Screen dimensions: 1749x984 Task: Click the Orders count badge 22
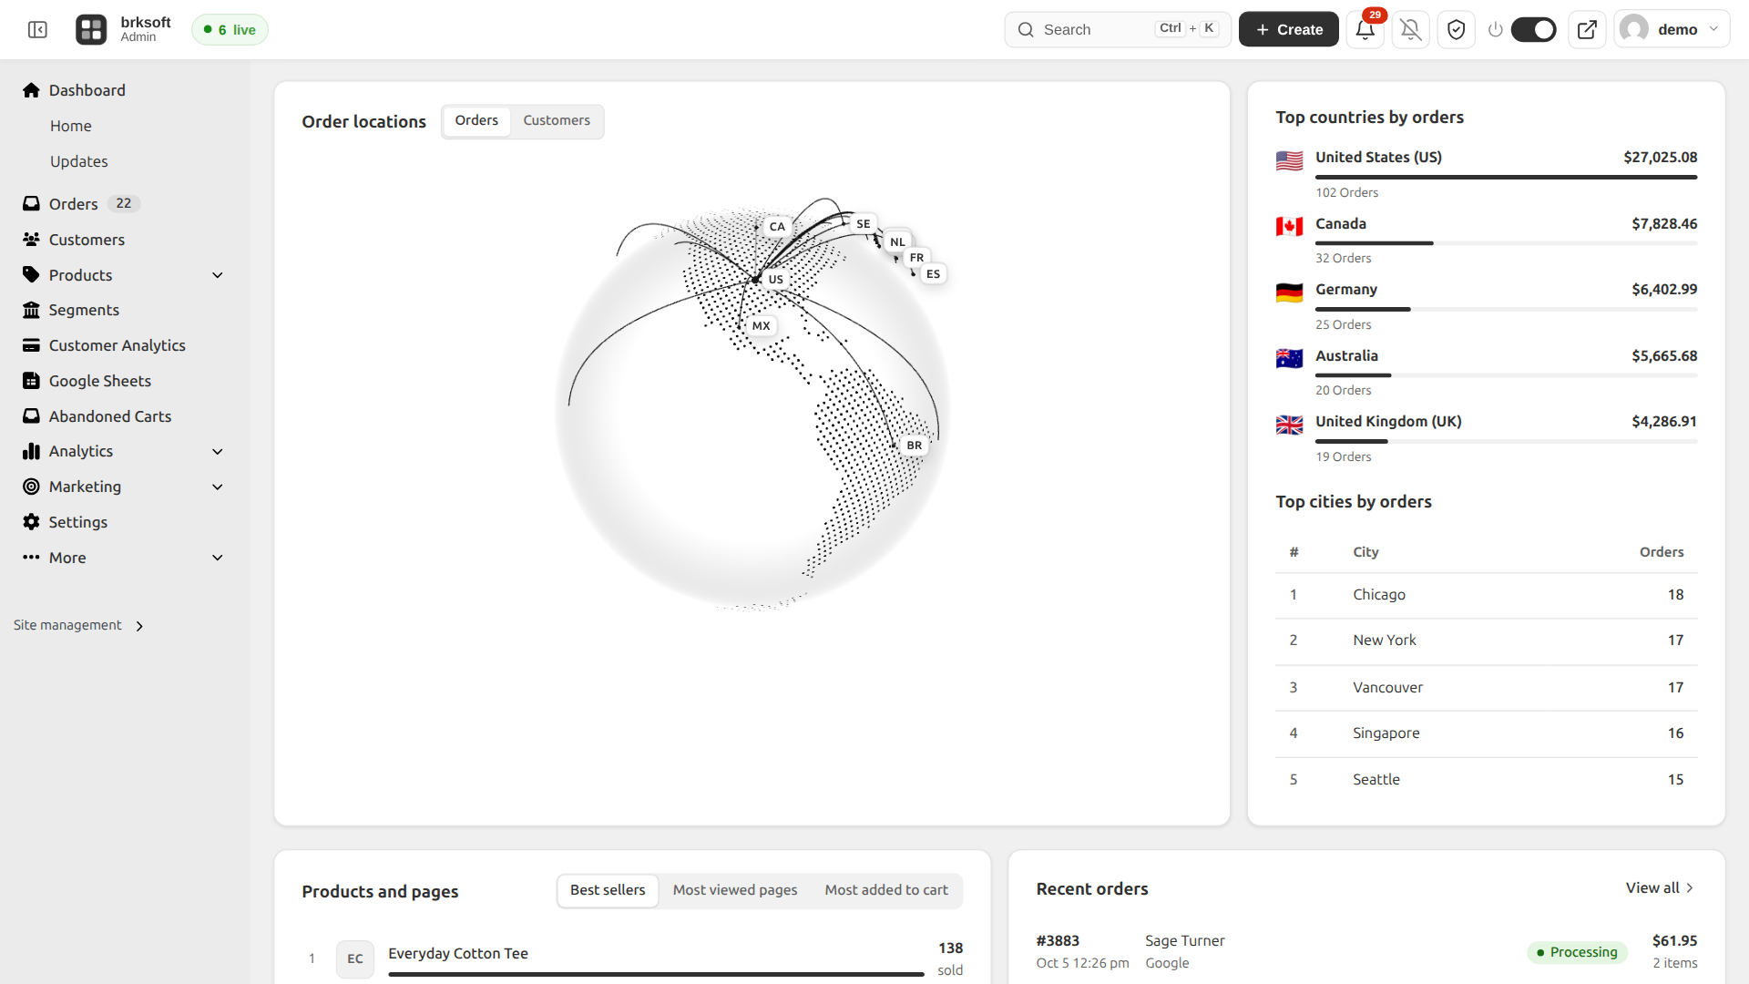tap(124, 203)
